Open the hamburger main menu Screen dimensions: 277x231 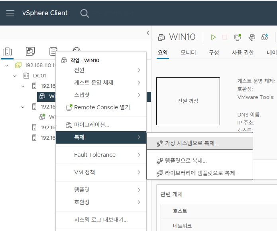point(10,13)
